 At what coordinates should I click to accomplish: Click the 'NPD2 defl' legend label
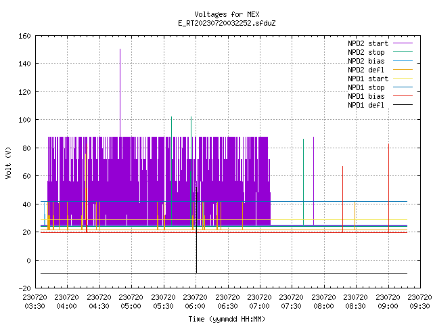[x=366, y=70]
